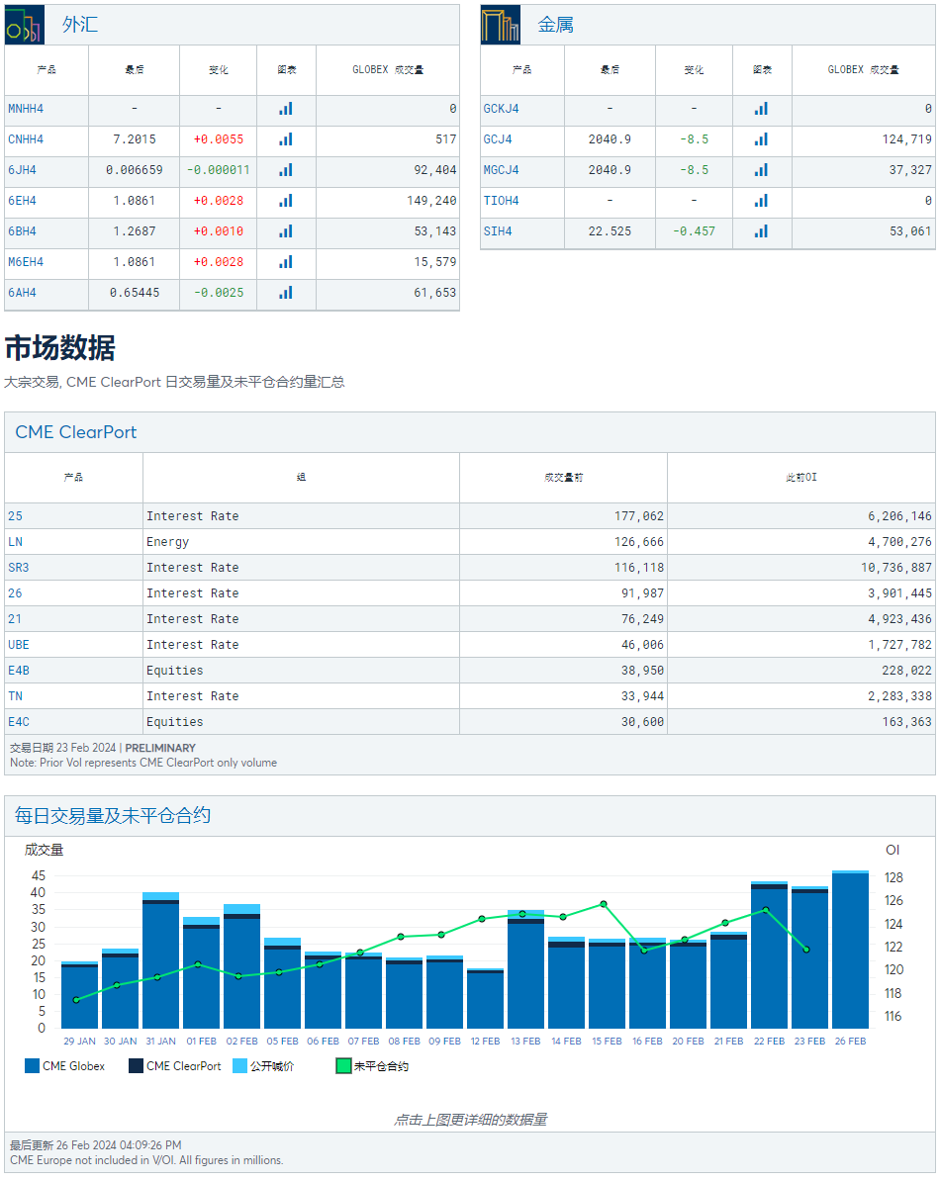The width and height of the screenshot is (940, 1181).
Task: Open the chart icon for CNHH4
Action: point(286,139)
